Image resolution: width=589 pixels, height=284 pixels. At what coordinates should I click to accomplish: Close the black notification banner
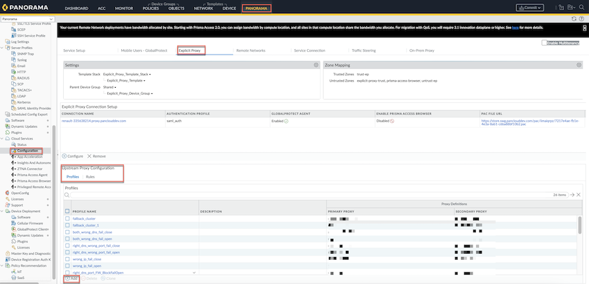[x=584, y=28]
